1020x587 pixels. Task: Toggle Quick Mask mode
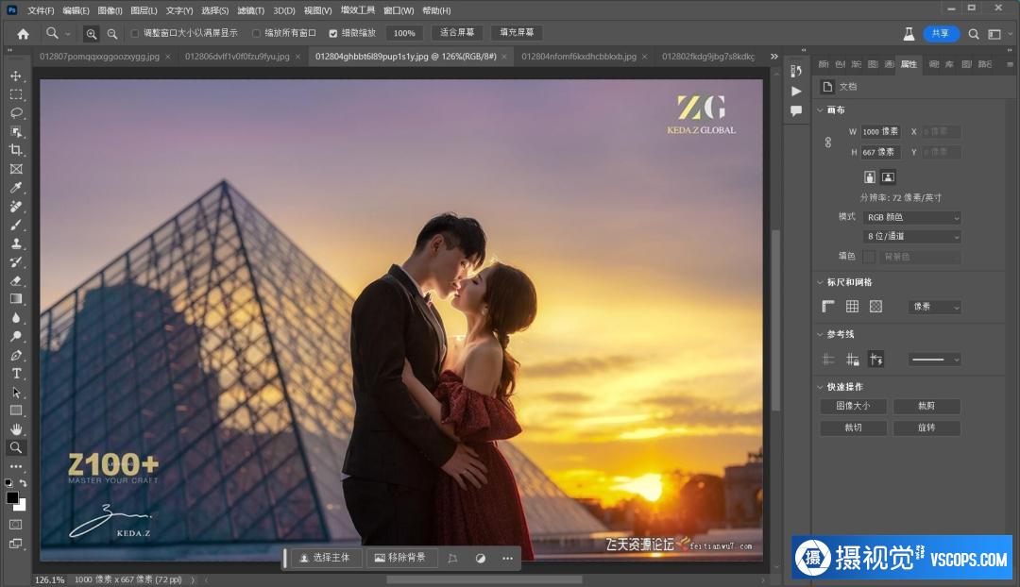point(16,525)
